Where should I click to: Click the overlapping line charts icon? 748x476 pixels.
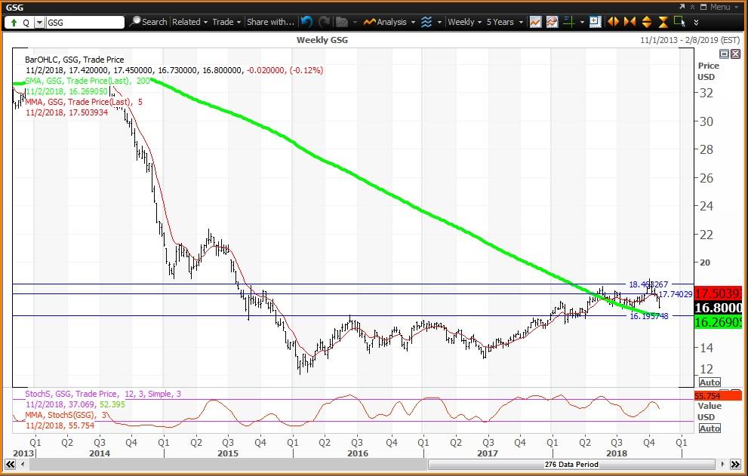(552, 22)
